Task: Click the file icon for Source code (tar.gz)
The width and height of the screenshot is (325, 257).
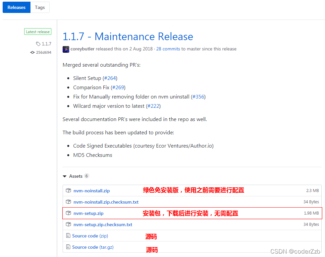Action: [x=68, y=247]
